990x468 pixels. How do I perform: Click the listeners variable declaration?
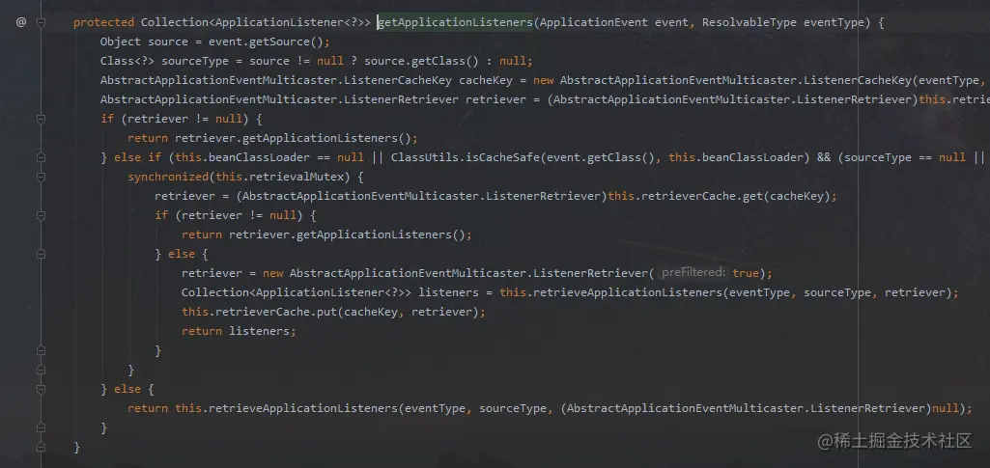pyautogui.click(x=446, y=292)
